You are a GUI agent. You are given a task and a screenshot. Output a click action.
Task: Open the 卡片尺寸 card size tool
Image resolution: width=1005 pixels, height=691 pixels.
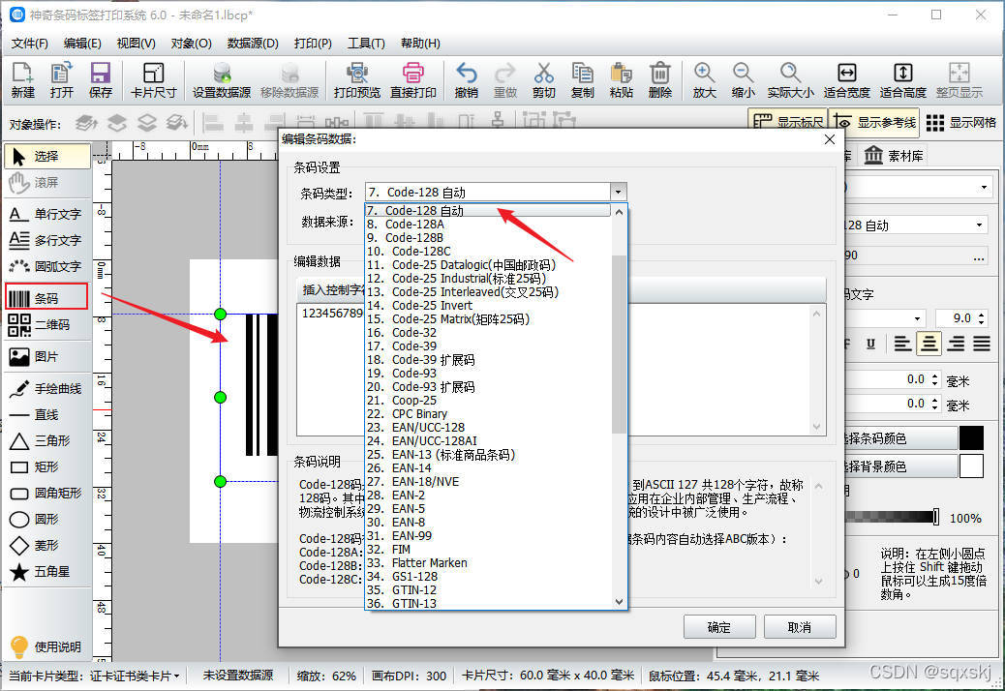(x=153, y=80)
